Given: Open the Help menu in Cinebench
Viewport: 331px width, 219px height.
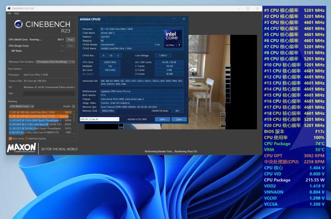Looking at the screenshot, I should [17, 13].
